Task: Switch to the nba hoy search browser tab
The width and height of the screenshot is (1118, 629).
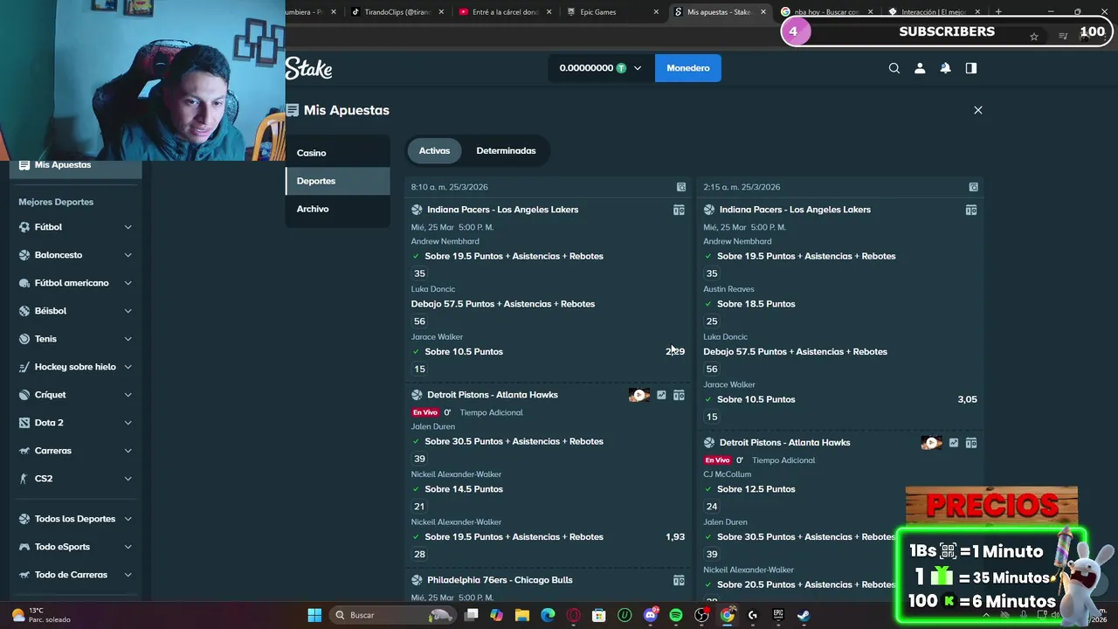Action: (x=825, y=12)
